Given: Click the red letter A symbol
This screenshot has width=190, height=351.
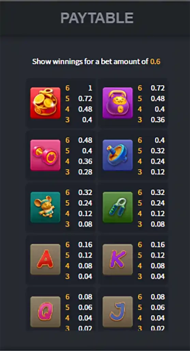Looking at the screenshot, I should point(45,259).
